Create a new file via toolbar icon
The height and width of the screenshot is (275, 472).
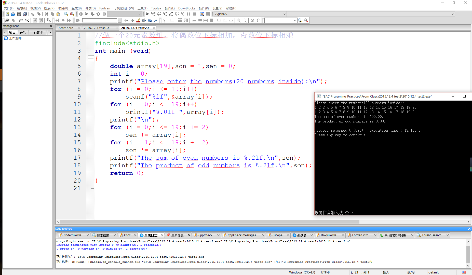coord(7,14)
